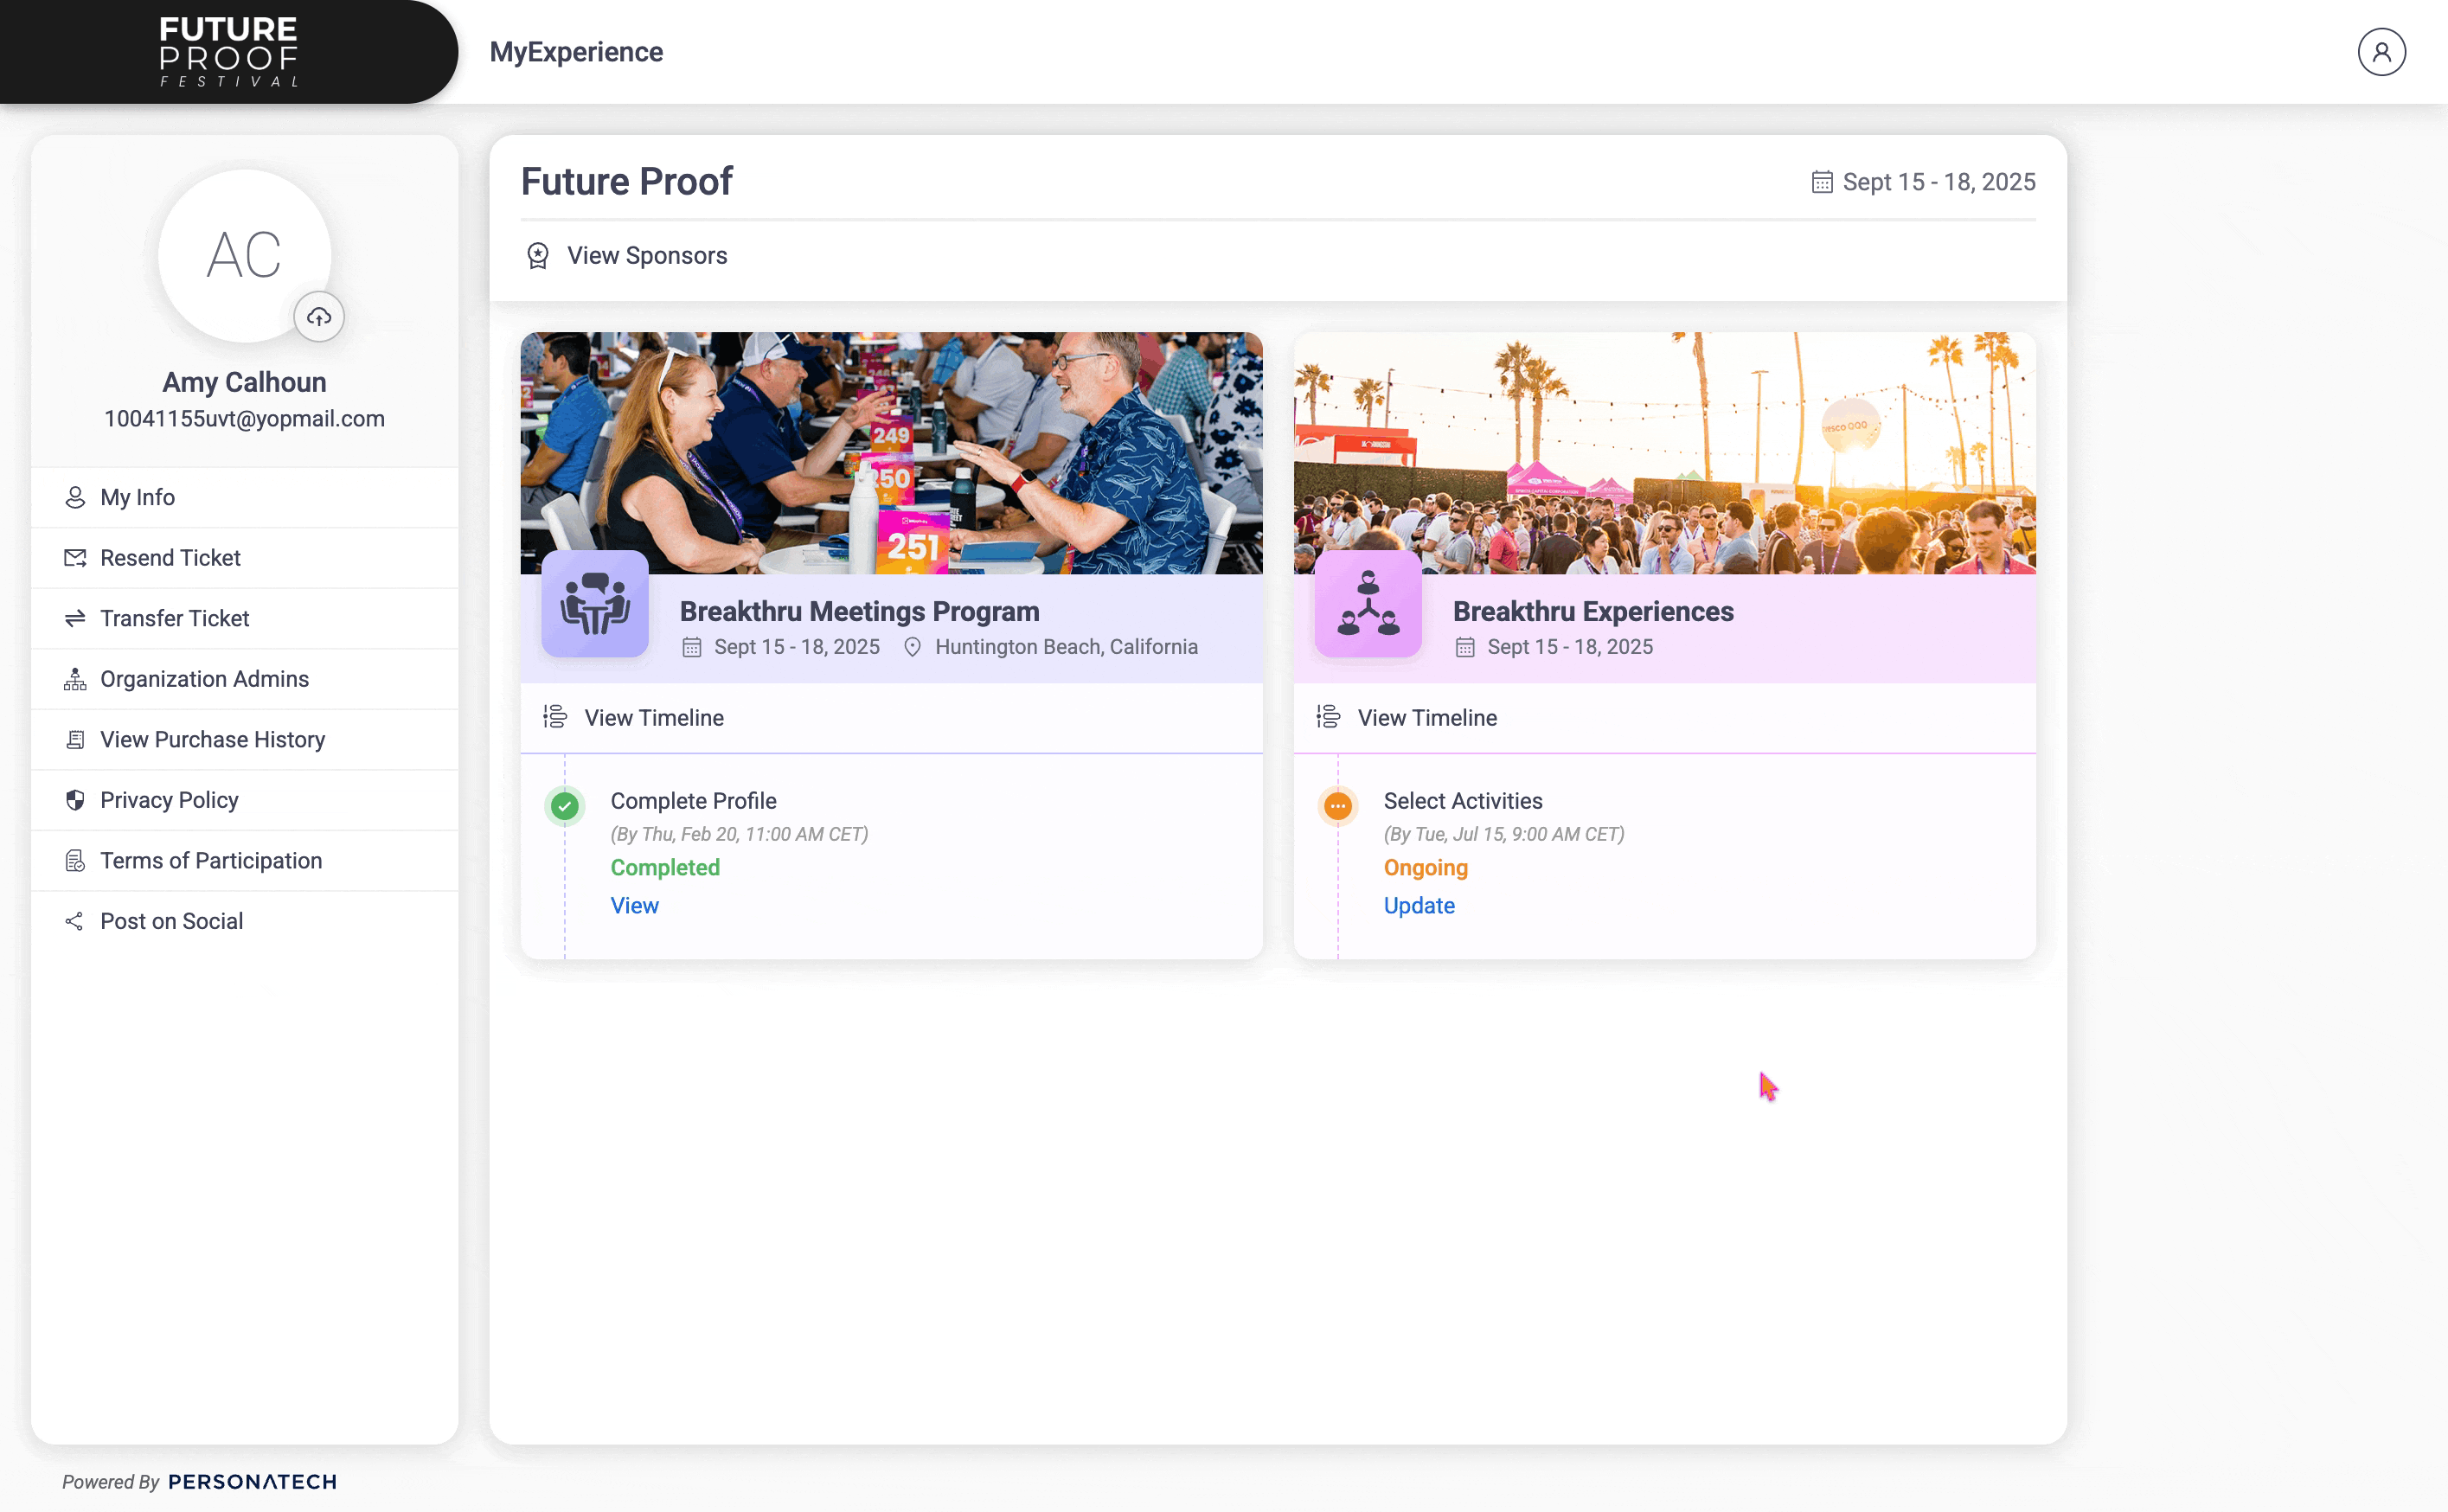Click the View Sponsors badge icon
The width and height of the screenshot is (2448, 1512).
coord(538,256)
